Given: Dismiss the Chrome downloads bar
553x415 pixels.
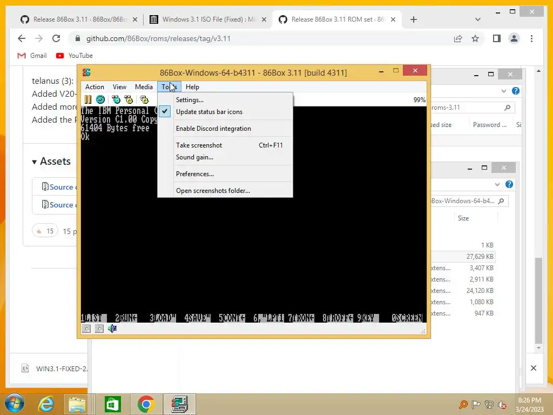Looking at the screenshot, I should [x=534, y=368].
